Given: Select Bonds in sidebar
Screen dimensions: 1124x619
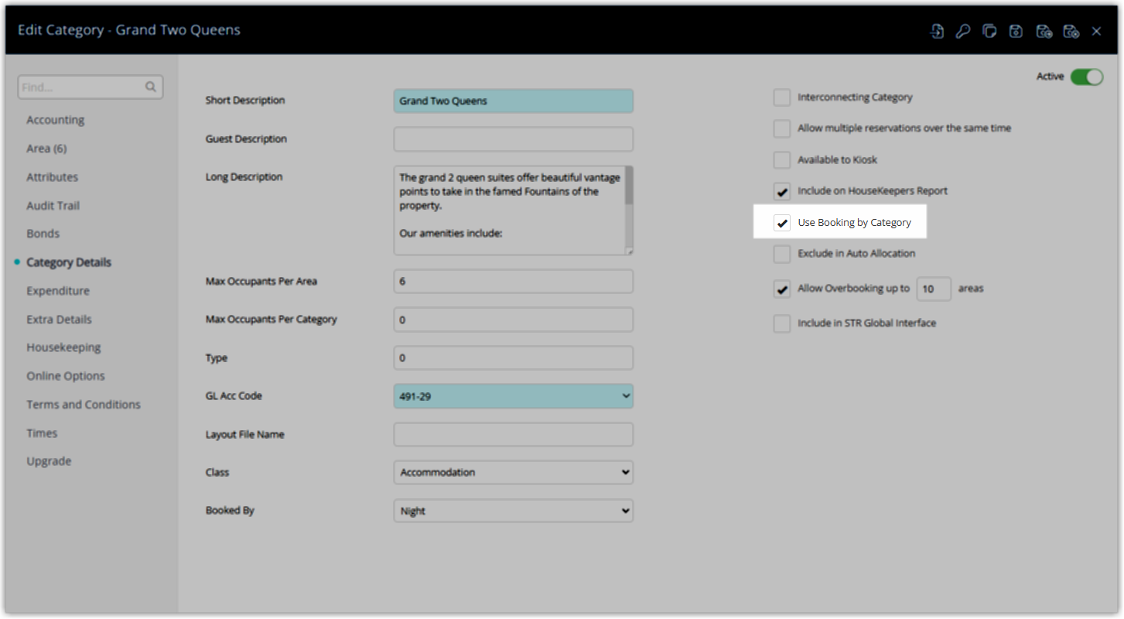Looking at the screenshot, I should point(43,234).
